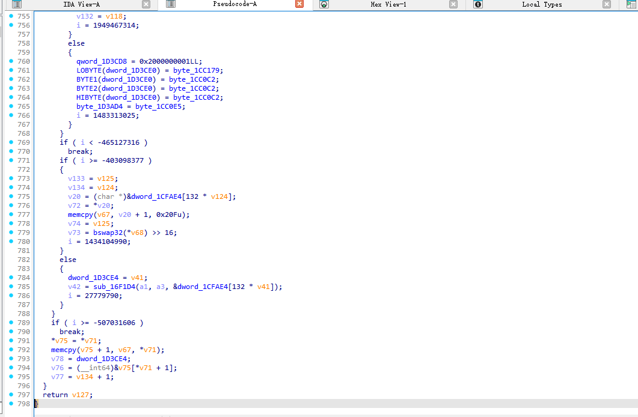Click the value -507031606 on line 789
This screenshot has width=638, height=417.
[114, 323]
